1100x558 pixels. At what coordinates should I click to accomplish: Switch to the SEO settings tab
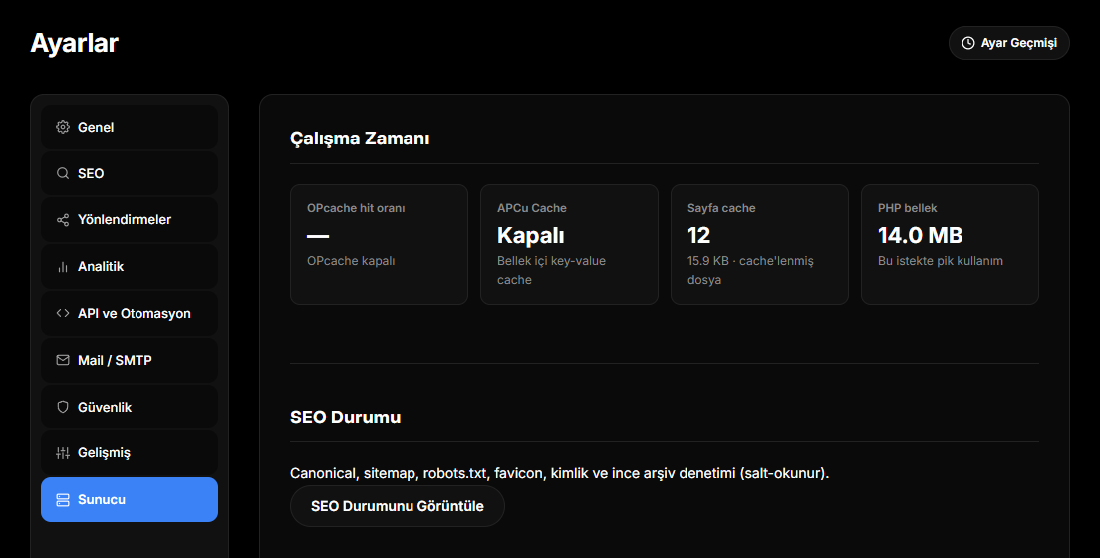[x=130, y=173]
